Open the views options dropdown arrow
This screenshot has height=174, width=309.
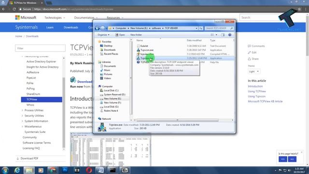pos(216,35)
